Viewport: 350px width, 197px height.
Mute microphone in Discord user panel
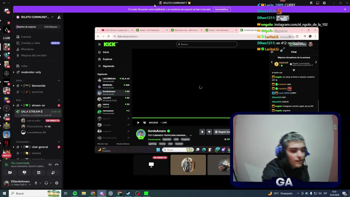click(36, 183)
